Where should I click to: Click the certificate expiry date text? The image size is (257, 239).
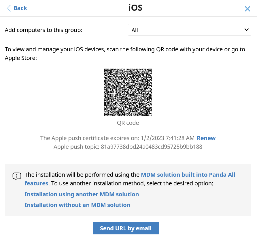click(167, 138)
